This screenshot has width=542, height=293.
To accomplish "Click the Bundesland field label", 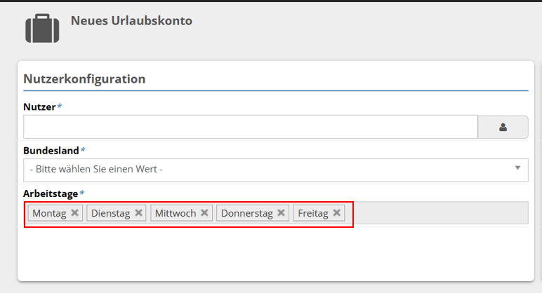I will [x=51, y=150].
